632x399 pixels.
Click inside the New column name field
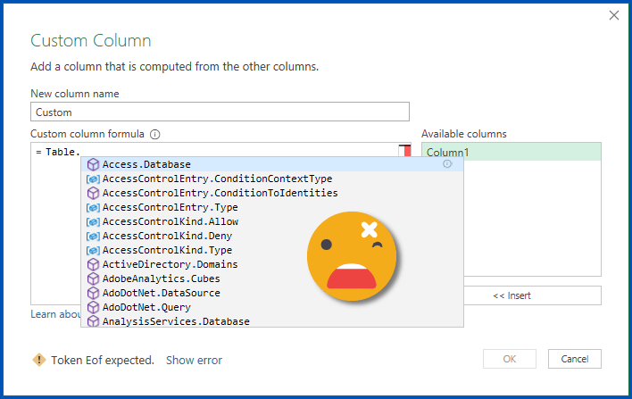[220, 112]
